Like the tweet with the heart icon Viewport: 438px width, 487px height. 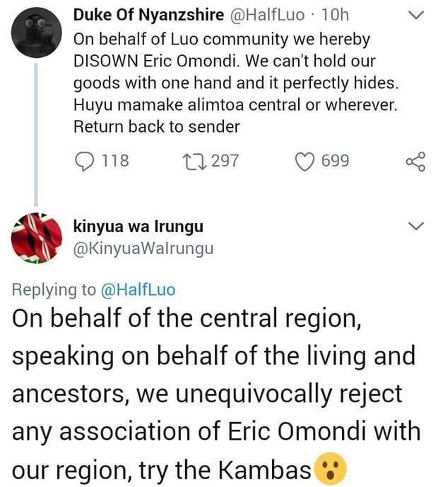pyautogui.click(x=305, y=162)
